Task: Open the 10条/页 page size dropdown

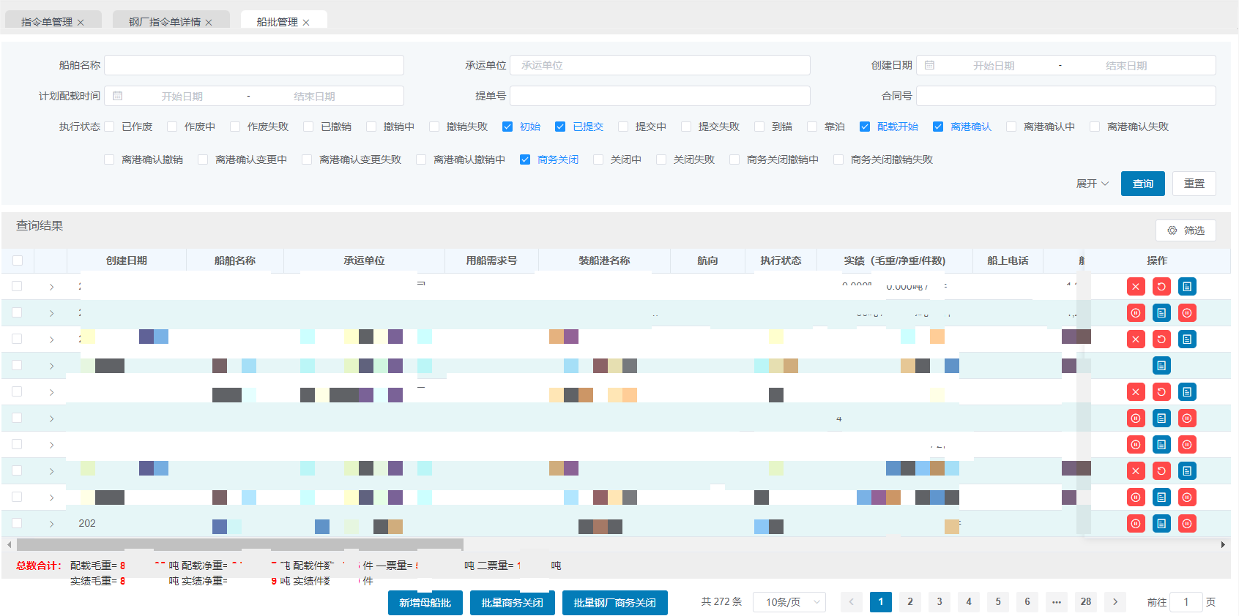Action: point(789,602)
